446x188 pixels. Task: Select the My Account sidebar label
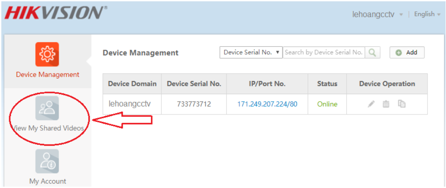pyautogui.click(x=48, y=181)
